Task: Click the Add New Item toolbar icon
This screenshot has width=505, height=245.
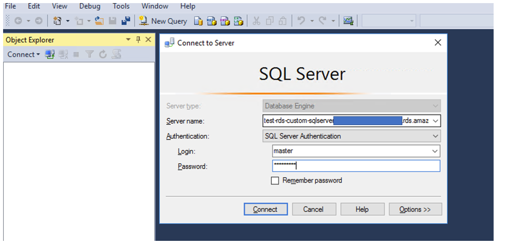Action: click(x=79, y=21)
